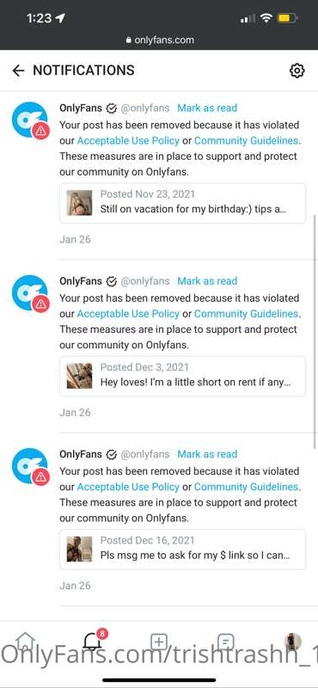Open removed post from Nov 23, 2021
The width and height of the screenshot is (318, 688).
coord(182,203)
